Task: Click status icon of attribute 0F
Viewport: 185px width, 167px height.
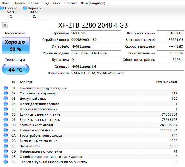Action: [x=6, y=162]
